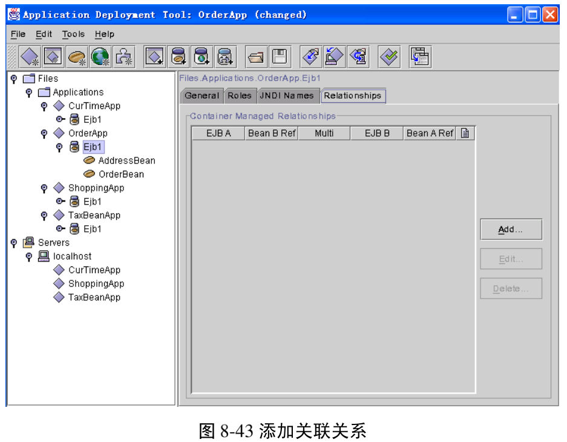Select OrderBean in the tree

[x=121, y=174]
